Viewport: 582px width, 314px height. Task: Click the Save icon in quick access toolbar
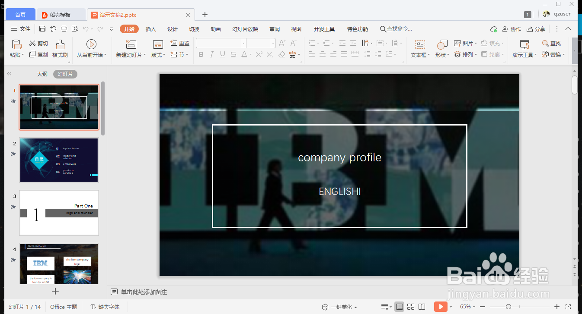click(42, 29)
